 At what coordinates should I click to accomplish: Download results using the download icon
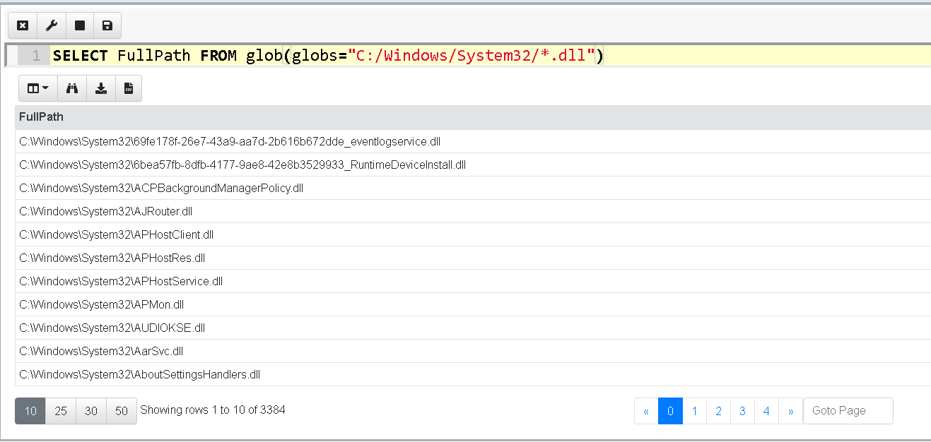[101, 88]
